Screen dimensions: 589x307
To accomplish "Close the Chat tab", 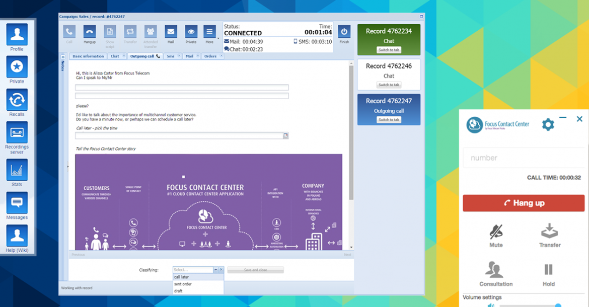I will 124,56.
